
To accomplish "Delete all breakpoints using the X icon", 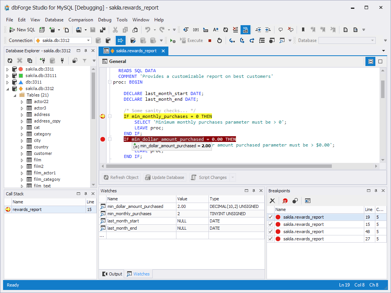I will coord(272,201).
